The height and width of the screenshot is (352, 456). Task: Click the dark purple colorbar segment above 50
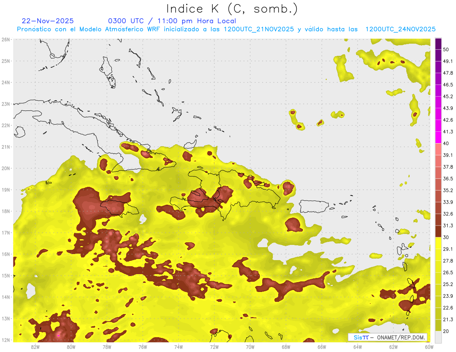438,44
